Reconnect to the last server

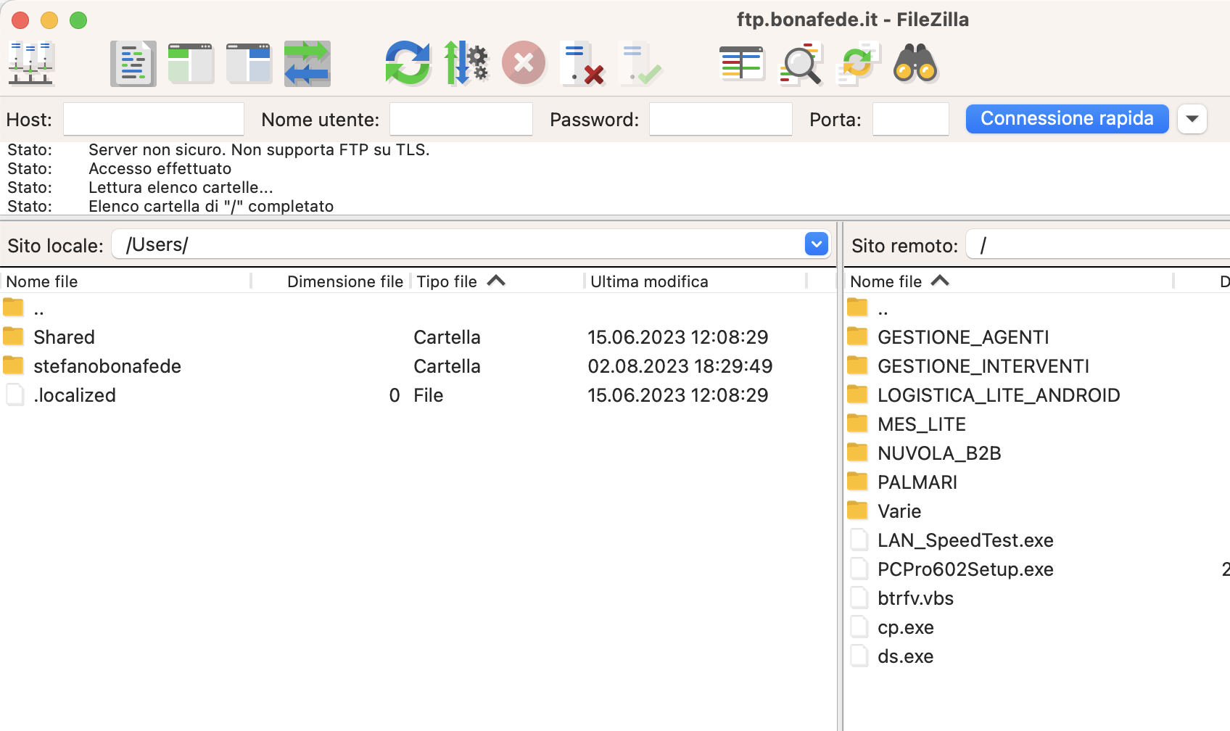[x=640, y=64]
